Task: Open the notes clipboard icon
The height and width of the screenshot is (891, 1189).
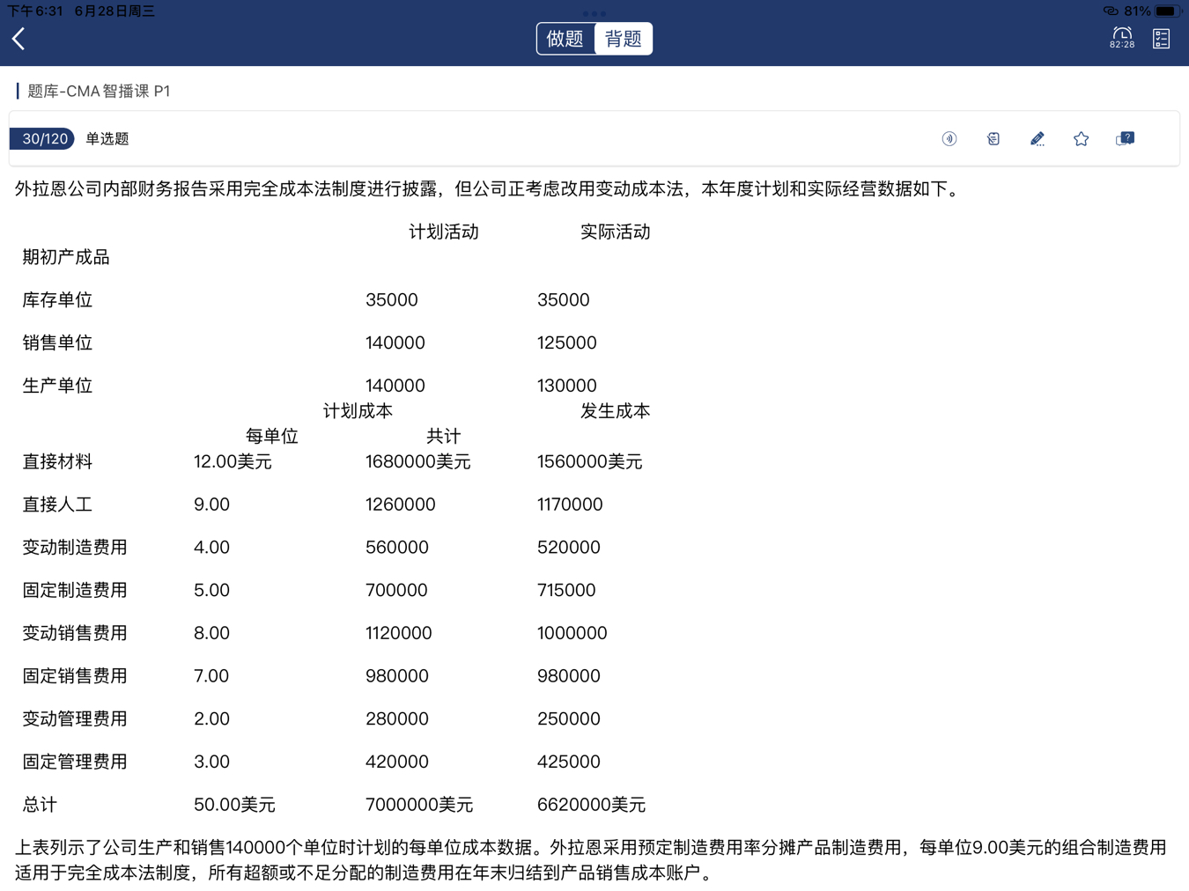Action: click(x=993, y=139)
